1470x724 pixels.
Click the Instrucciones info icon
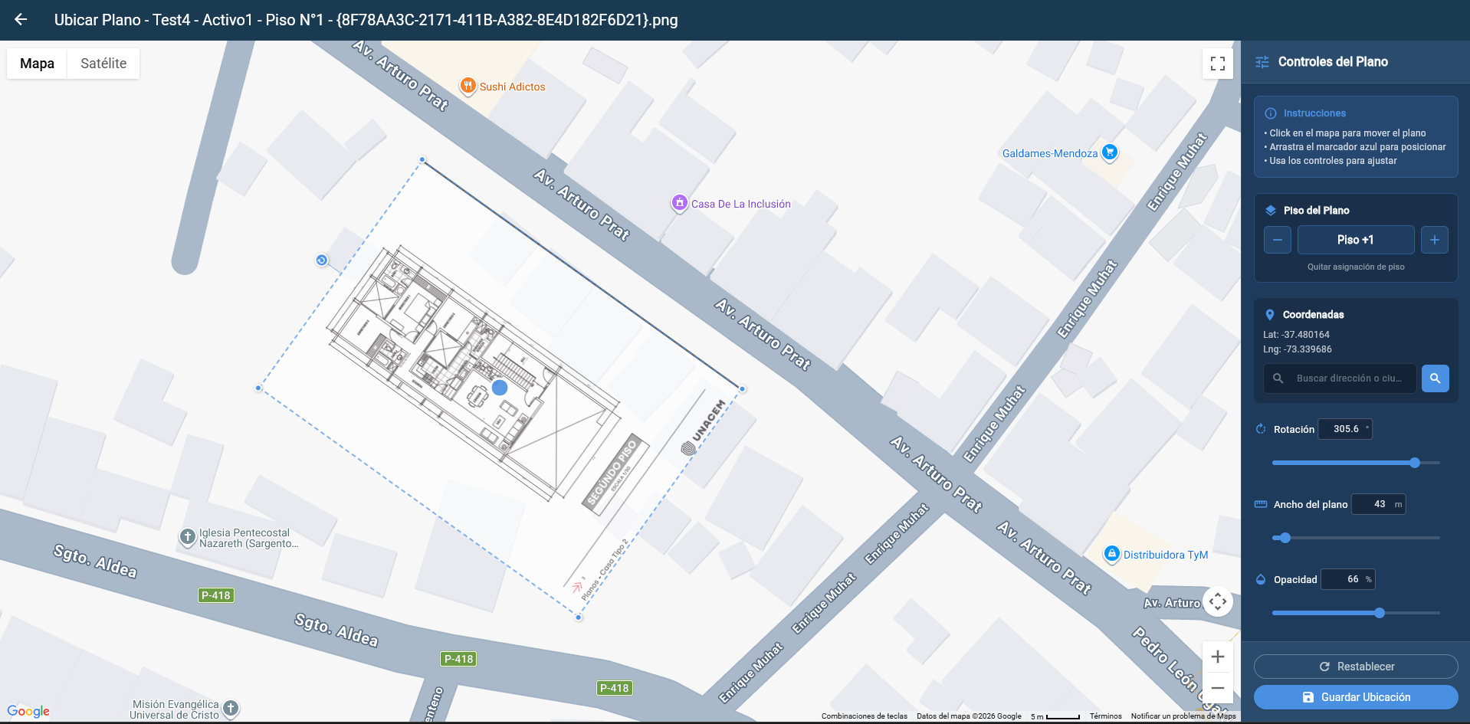pyautogui.click(x=1271, y=113)
